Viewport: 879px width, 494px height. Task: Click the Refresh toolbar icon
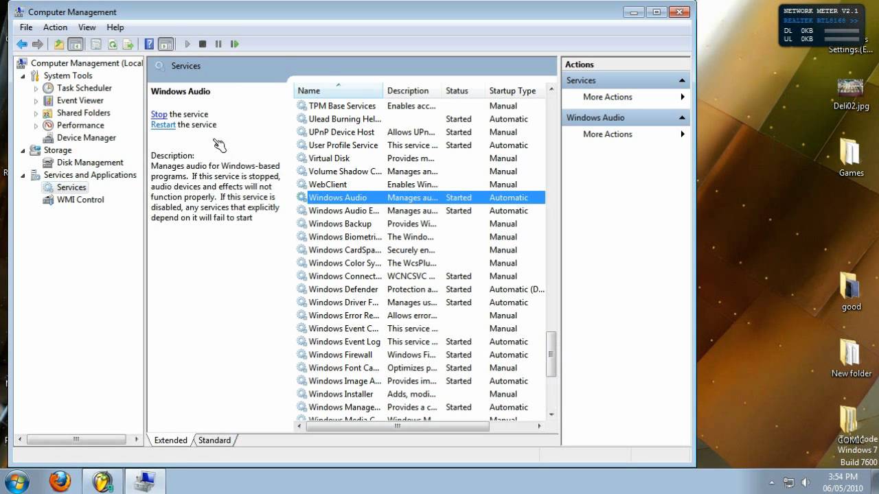click(x=112, y=44)
